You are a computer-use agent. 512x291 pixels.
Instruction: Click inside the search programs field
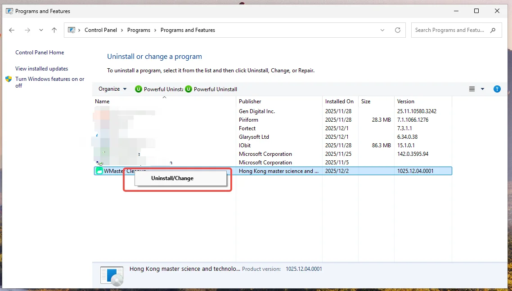(450, 30)
